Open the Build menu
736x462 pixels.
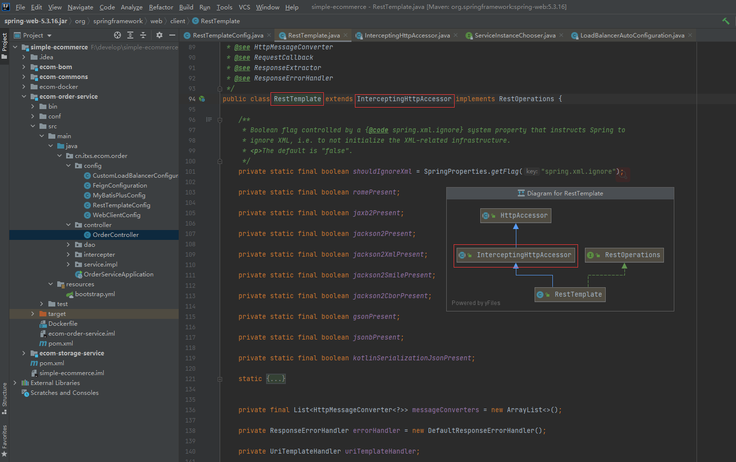point(186,7)
